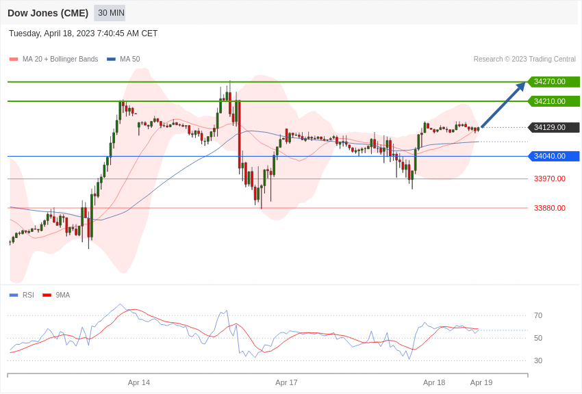Click the 34129.00 current price tag
The width and height of the screenshot is (582, 394).
click(553, 127)
